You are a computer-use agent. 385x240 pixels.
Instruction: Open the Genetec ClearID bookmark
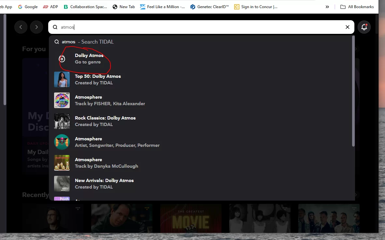click(x=209, y=7)
